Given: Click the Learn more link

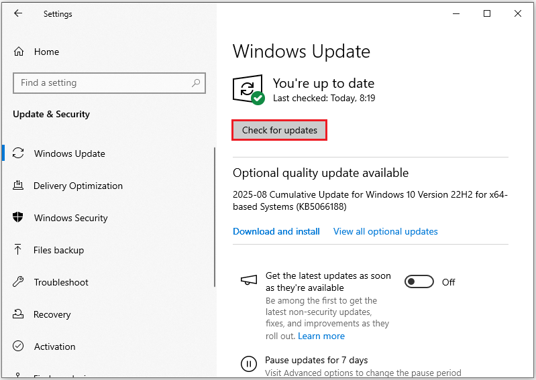Looking at the screenshot, I should point(321,336).
